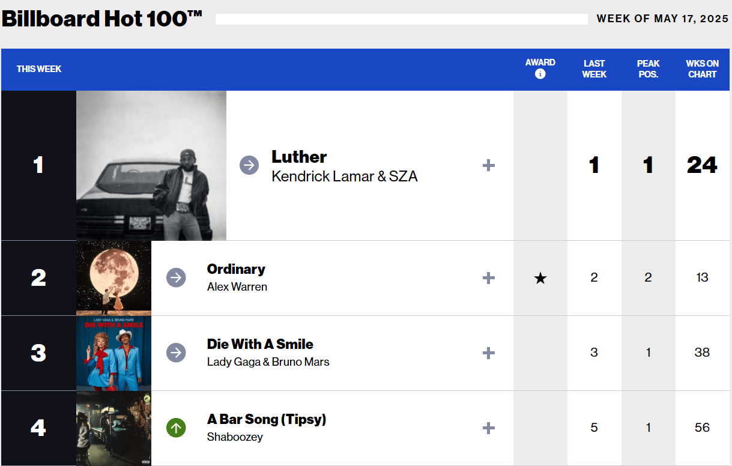Screen dimensions: 732x466
Task: Open the Luther album cover thumbnail
Action: click(x=151, y=166)
